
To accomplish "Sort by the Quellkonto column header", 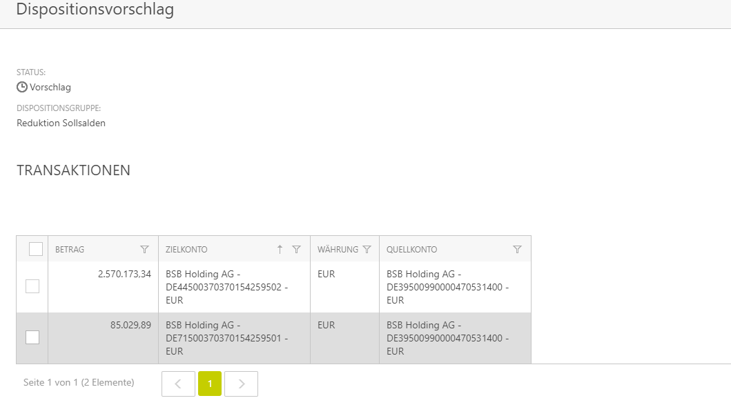I will click(411, 250).
